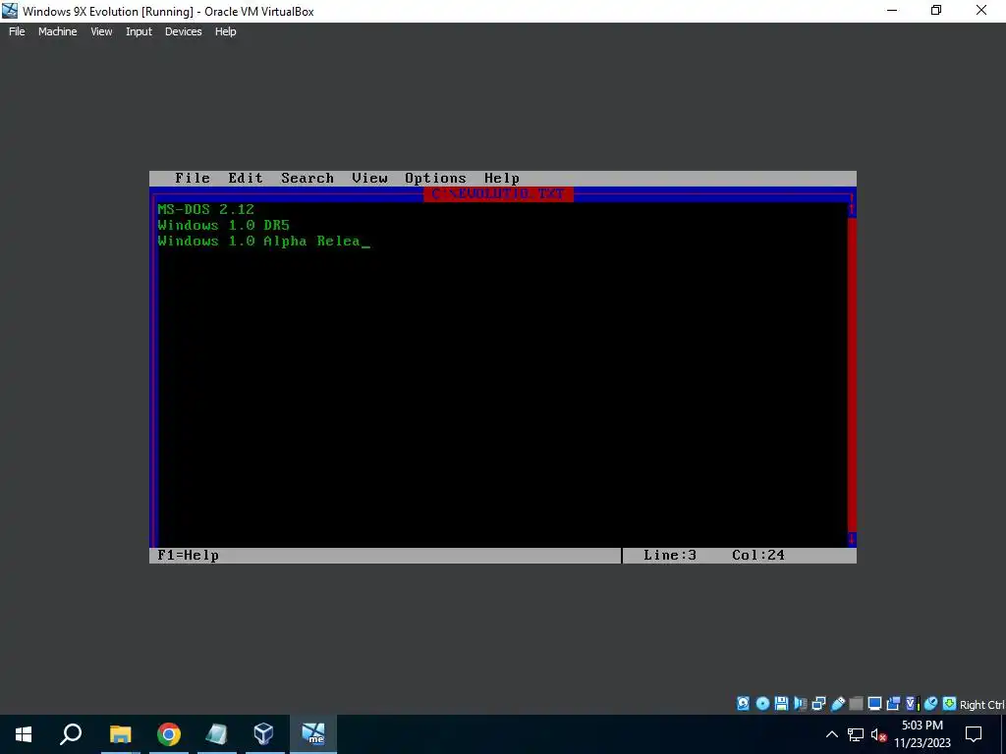Click the C:\EVOLUTIO.TXT editor title
1006x754 pixels.
[498, 193]
